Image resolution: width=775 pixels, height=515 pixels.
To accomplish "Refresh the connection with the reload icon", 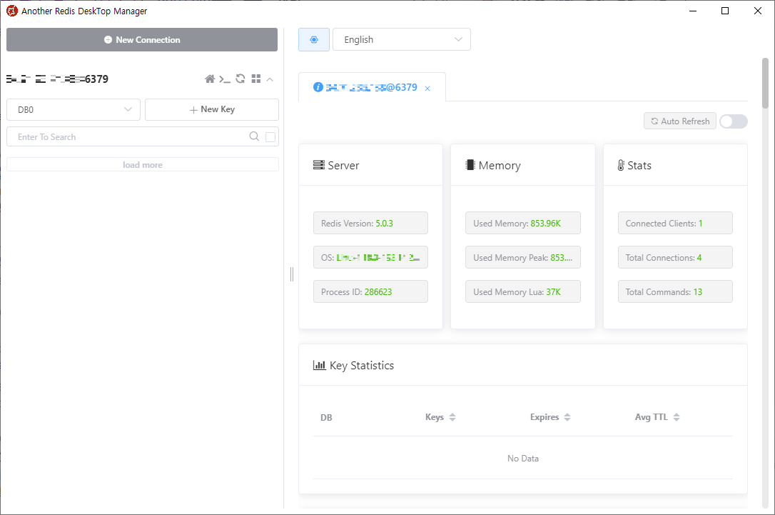I will [x=240, y=79].
